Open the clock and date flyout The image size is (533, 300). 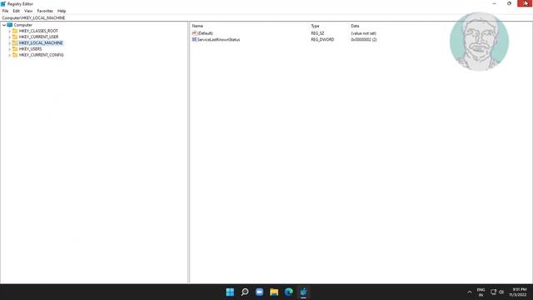[x=518, y=292]
